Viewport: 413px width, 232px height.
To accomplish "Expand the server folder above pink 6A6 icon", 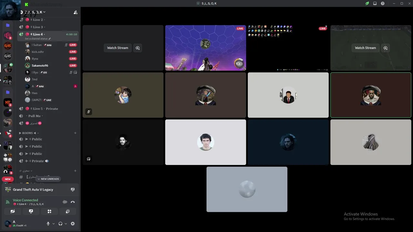I will tap(8, 25).
